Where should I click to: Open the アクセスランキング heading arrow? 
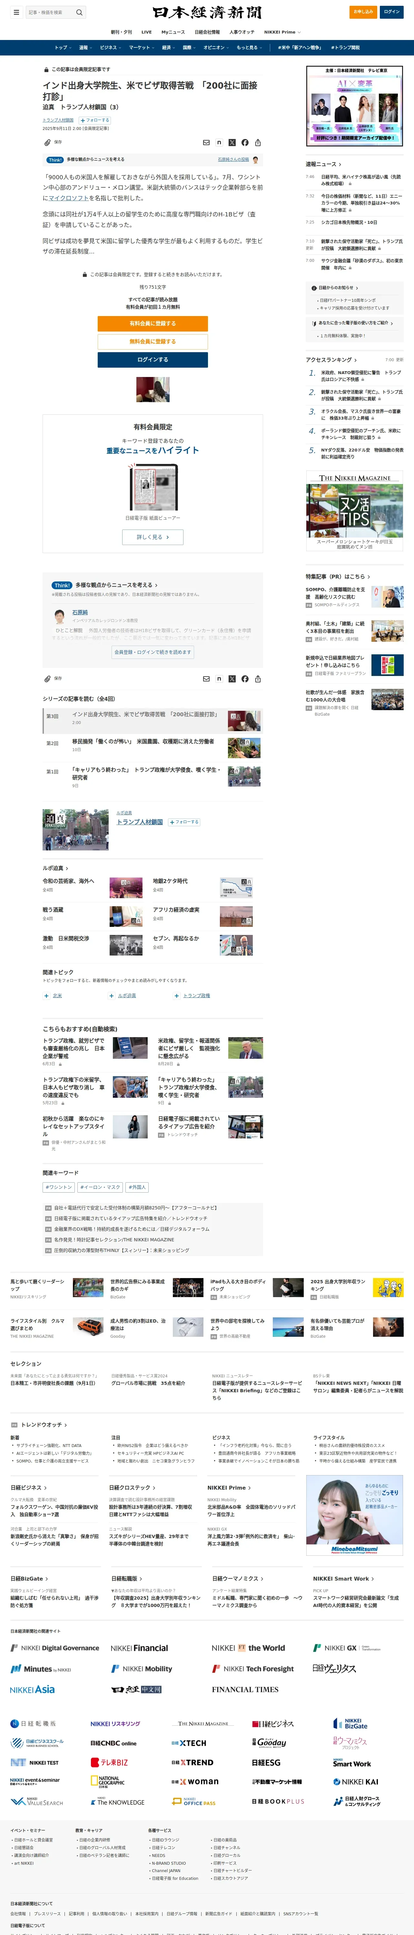[355, 360]
